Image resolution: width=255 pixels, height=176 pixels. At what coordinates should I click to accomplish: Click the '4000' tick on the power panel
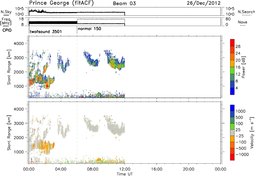click(x=19, y=44)
